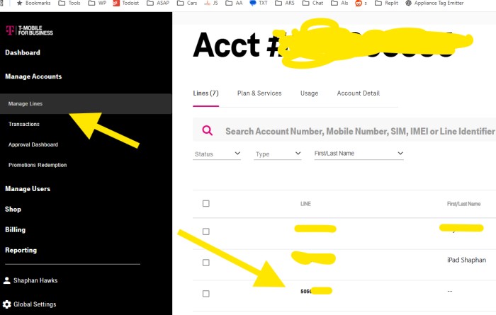Click the T-Mobile for Business logo
Screen dimensions: 496x315
(30, 30)
